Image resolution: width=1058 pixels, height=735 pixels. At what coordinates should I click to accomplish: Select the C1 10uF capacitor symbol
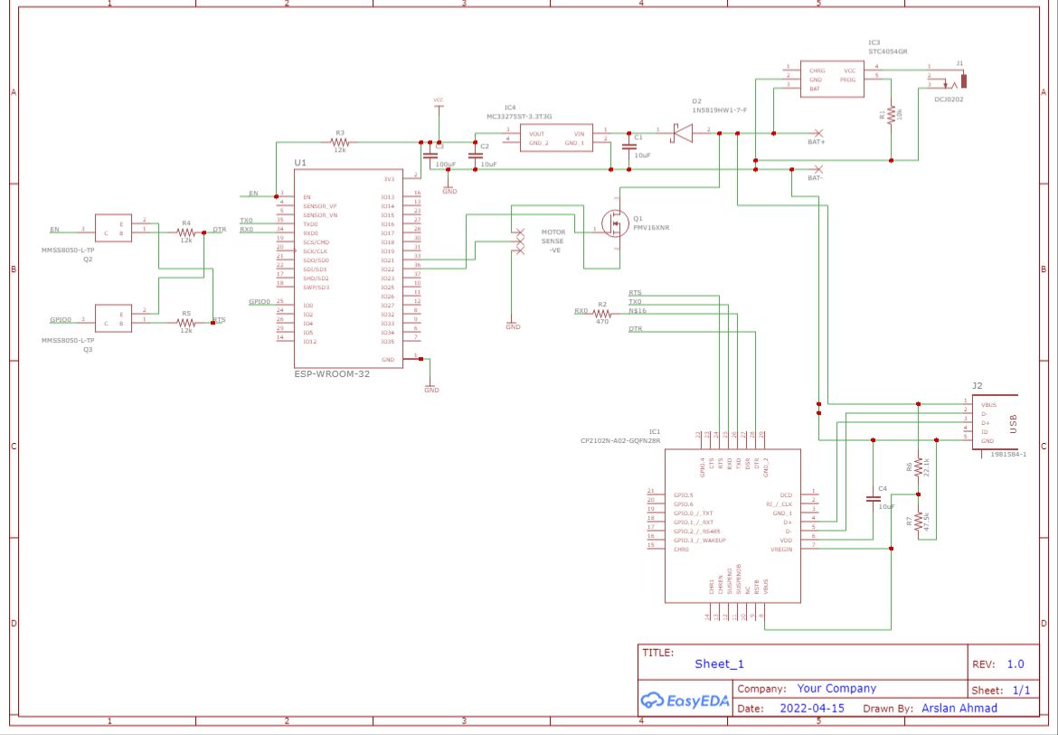pos(628,146)
